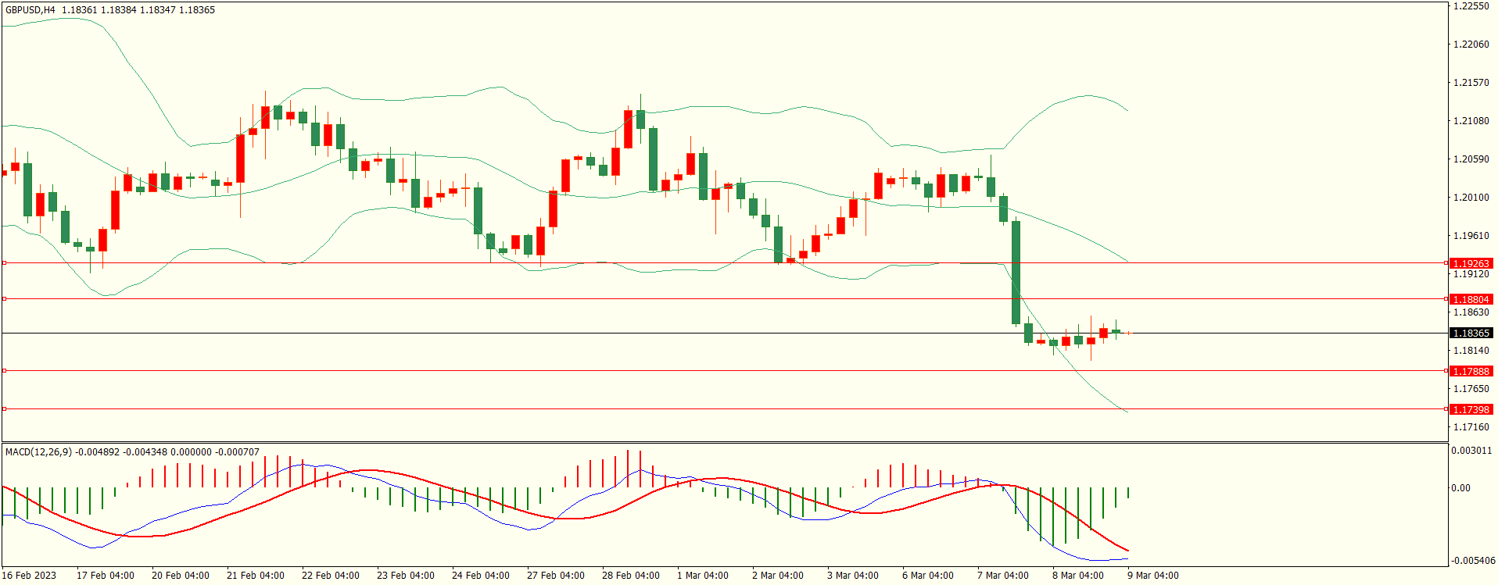
Task: Select the red 1.17888 price level label
Action: coord(1471,371)
